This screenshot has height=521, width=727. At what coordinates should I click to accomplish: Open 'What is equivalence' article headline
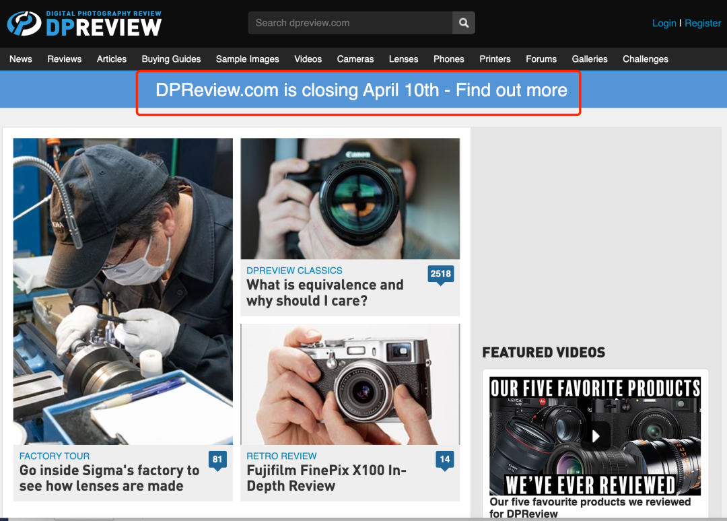[325, 293]
